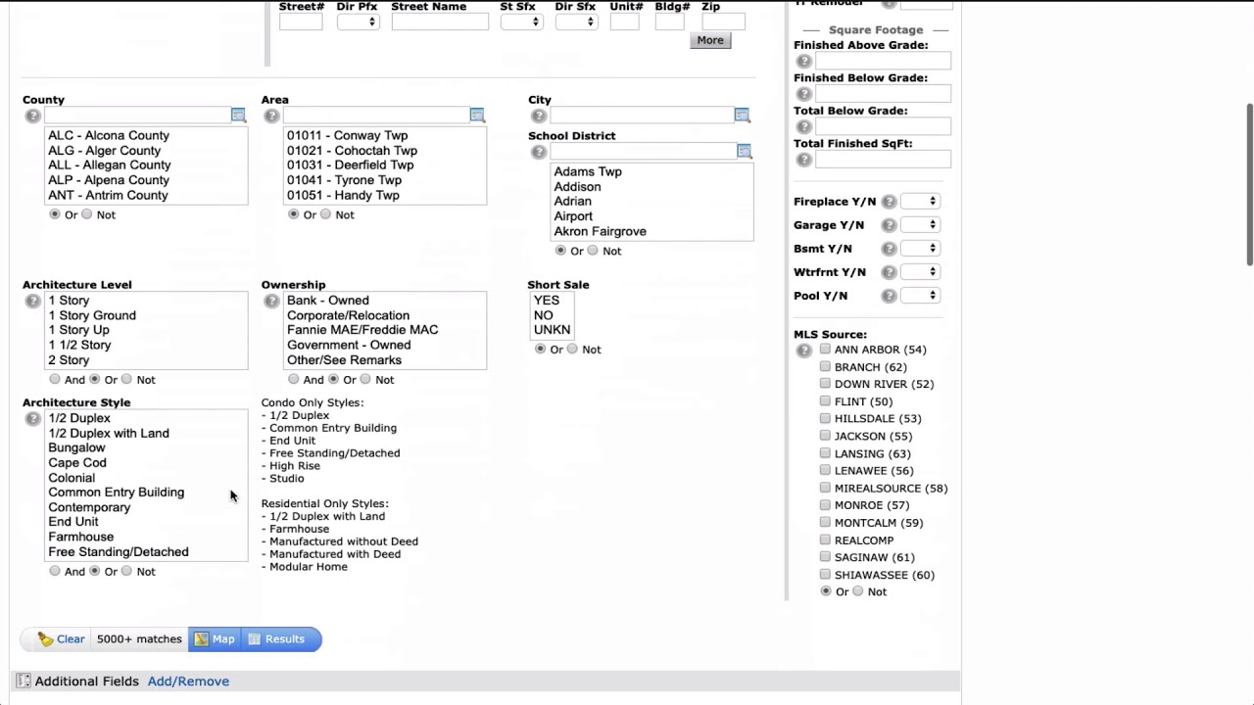Open help icon for the County field
The image size is (1254, 705).
pos(33,117)
